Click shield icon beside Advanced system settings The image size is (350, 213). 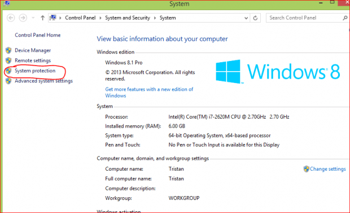[8, 81]
